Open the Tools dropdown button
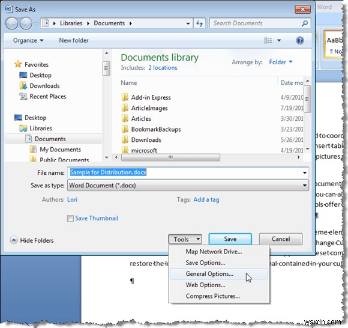This screenshot has height=328, width=348. pos(185,239)
